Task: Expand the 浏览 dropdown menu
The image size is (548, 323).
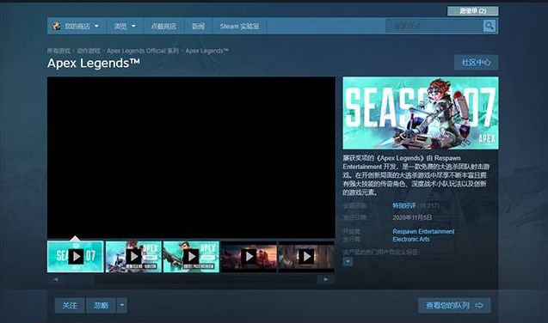Action: (125, 26)
